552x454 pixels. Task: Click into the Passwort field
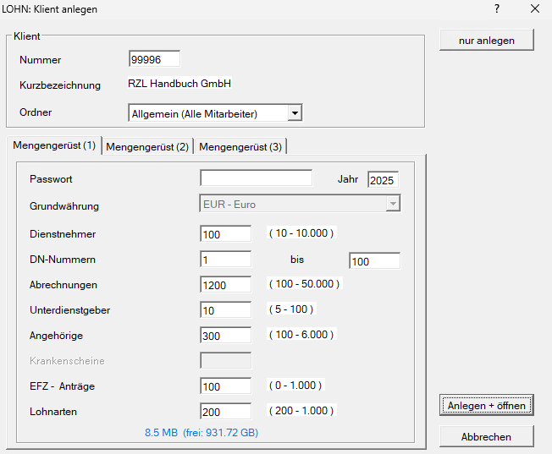[256, 178]
